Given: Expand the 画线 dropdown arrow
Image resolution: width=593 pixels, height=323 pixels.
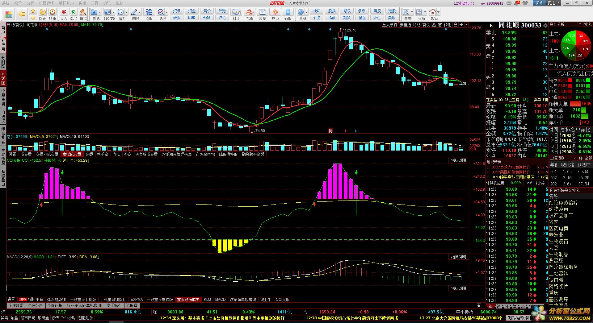Looking at the screenshot, I should pos(140,12).
